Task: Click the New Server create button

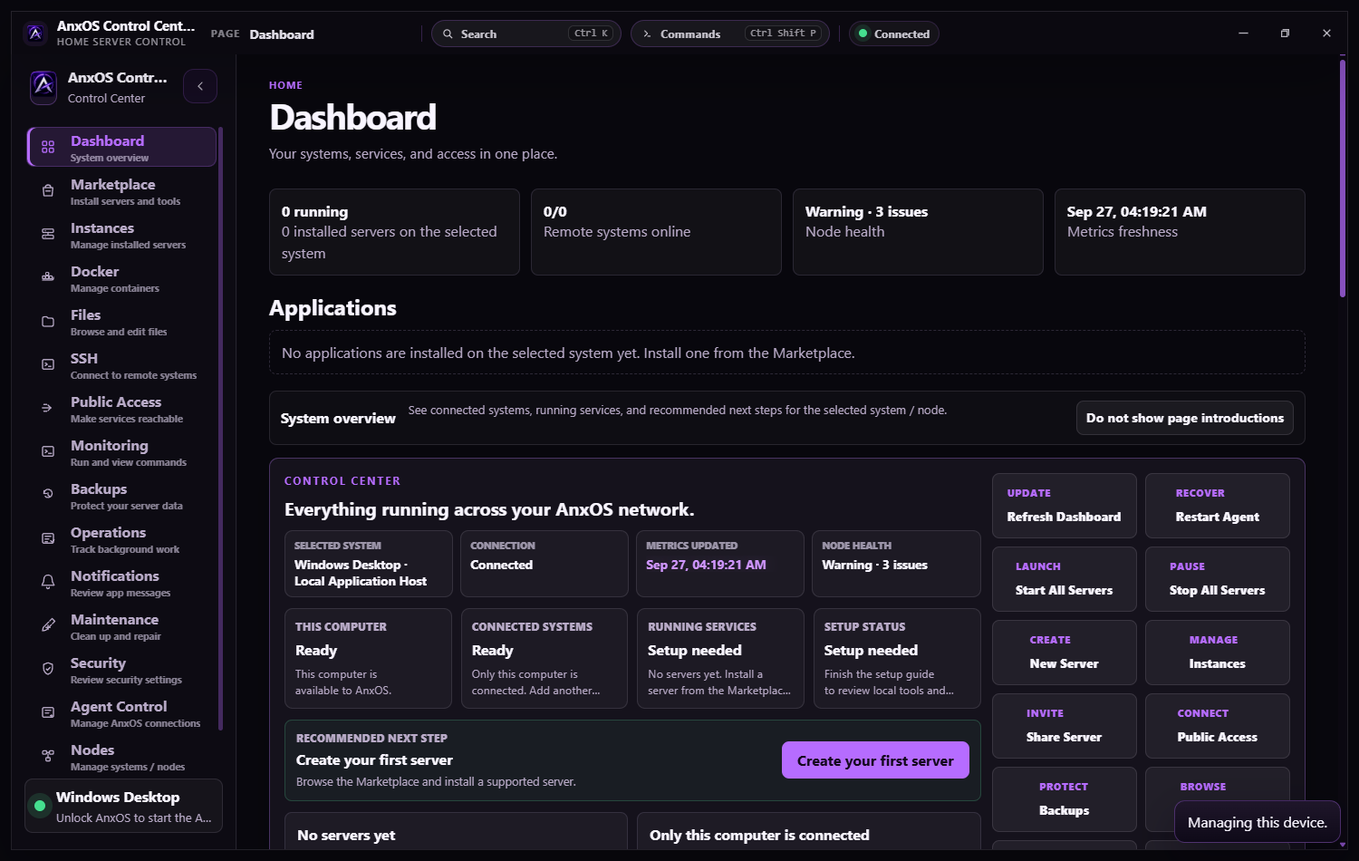Action: click(x=1064, y=653)
